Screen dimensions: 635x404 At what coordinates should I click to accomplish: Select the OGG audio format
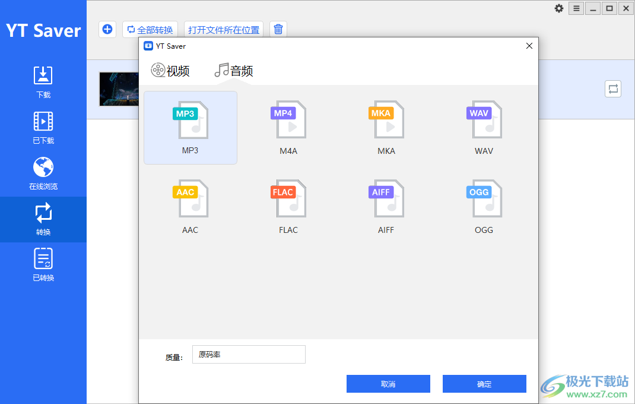click(x=484, y=207)
